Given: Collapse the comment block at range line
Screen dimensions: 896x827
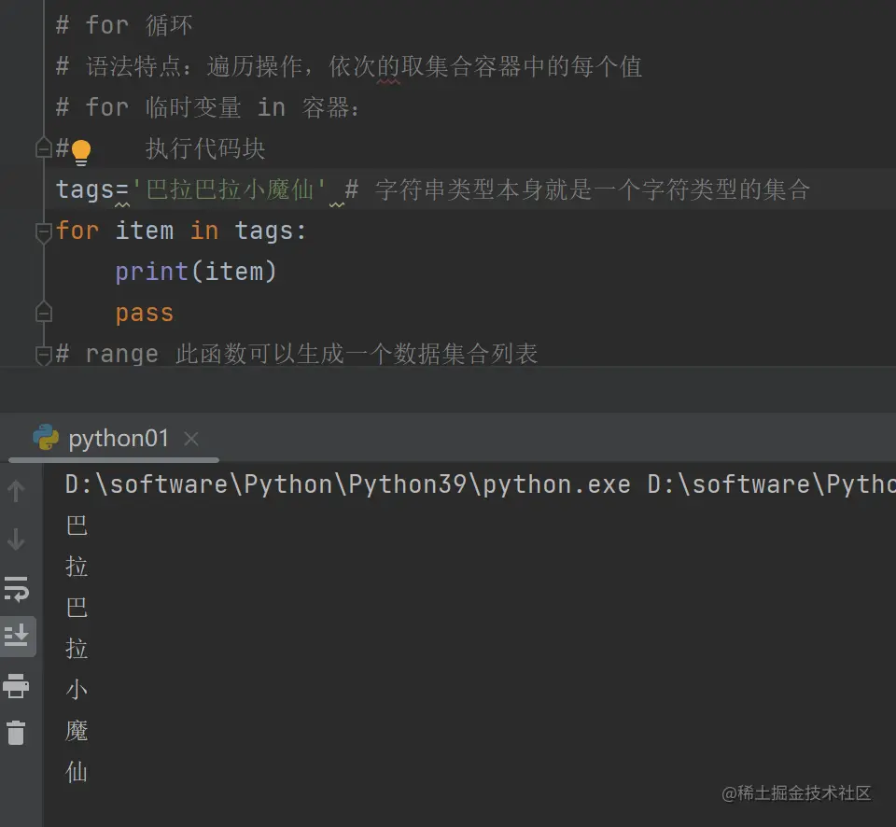Looking at the screenshot, I should (x=44, y=355).
